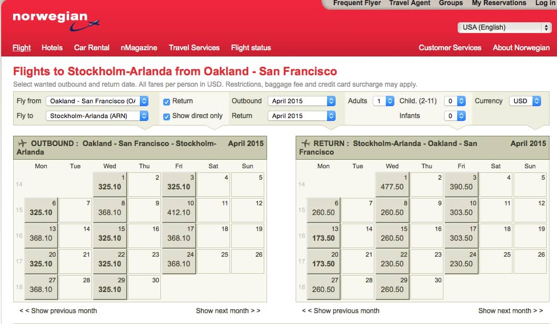Select outbound April 24 fare 368.10
The image size is (557, 324).
click(x=179, y=262)
